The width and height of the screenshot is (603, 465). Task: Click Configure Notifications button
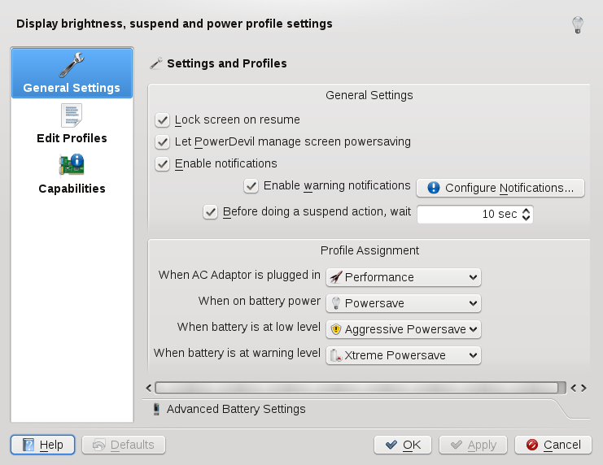tap(500, 188)
